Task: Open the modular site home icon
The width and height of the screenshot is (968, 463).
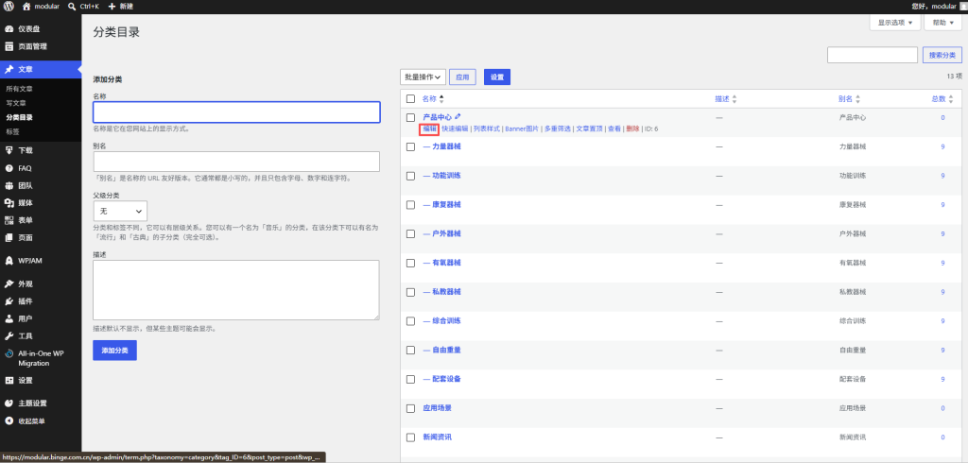Action: tap(26, 7)
